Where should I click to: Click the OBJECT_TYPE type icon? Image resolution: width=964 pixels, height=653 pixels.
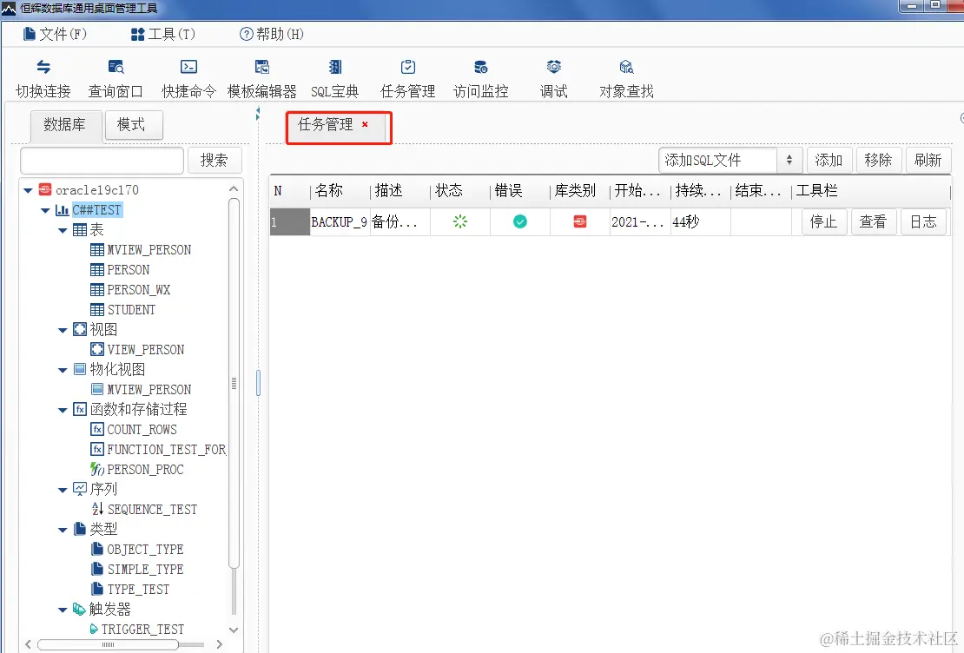pyautogui.click(x=97, y=549)
